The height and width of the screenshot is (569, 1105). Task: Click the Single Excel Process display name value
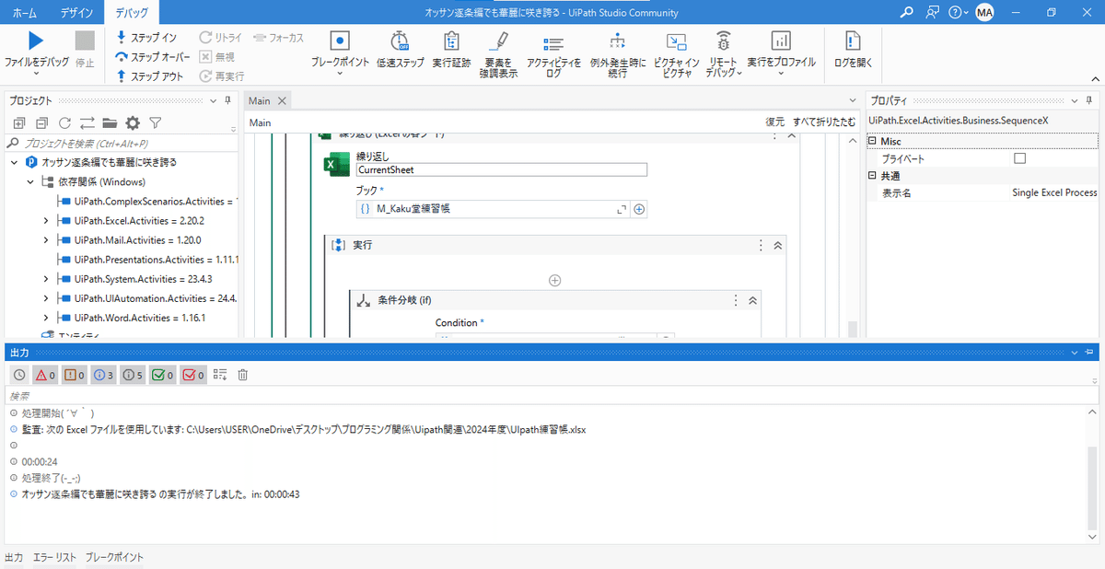tap(1054, 193)
